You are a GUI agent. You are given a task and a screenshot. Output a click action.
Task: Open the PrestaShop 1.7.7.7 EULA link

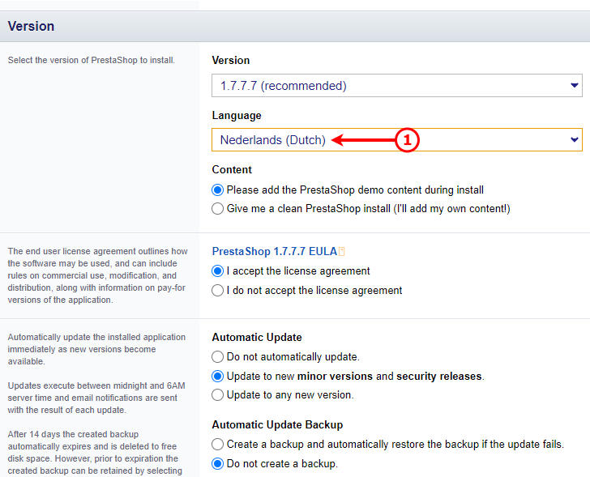tap(274, 251)
